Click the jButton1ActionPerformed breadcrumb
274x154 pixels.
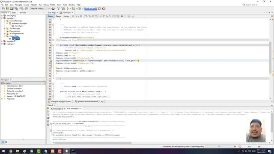88,102
